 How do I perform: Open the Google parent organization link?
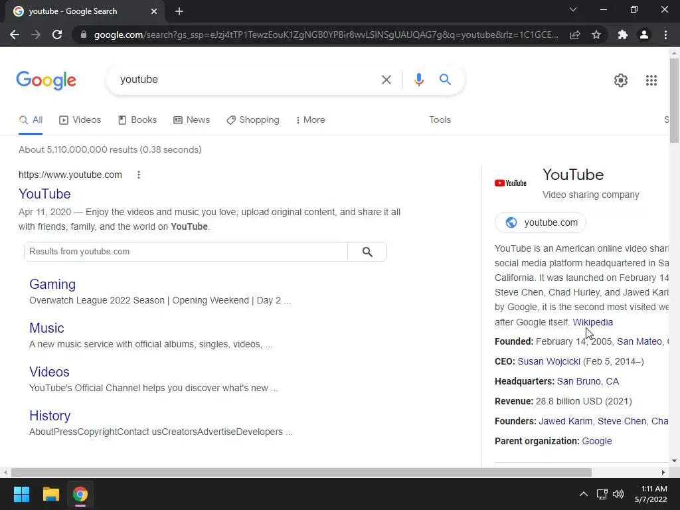point(597,442)
